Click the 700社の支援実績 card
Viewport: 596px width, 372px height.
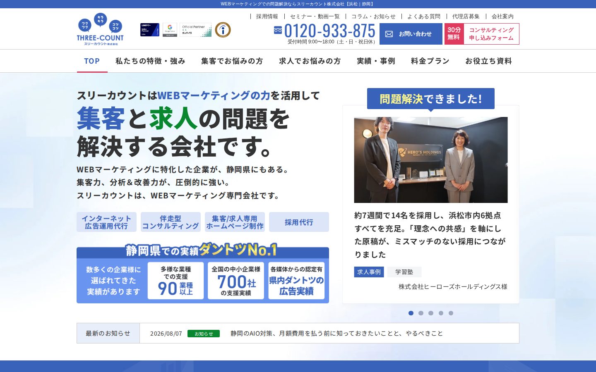coord(236,281)
